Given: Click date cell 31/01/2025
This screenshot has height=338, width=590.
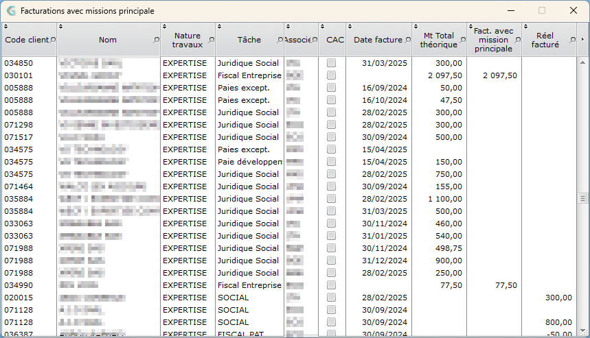Looking at the screenshot, I should [385, 236].
